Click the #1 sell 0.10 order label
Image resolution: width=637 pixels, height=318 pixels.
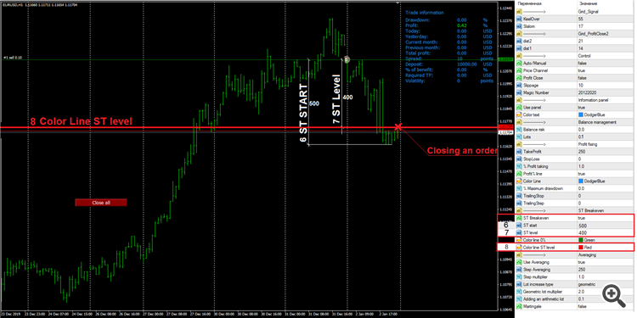[12, 58]
